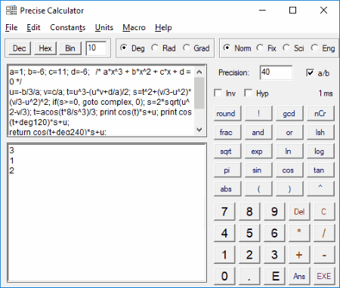Click the ln function key
The width and height of the screenshot is (340, 288).
(x=289, y=152)
